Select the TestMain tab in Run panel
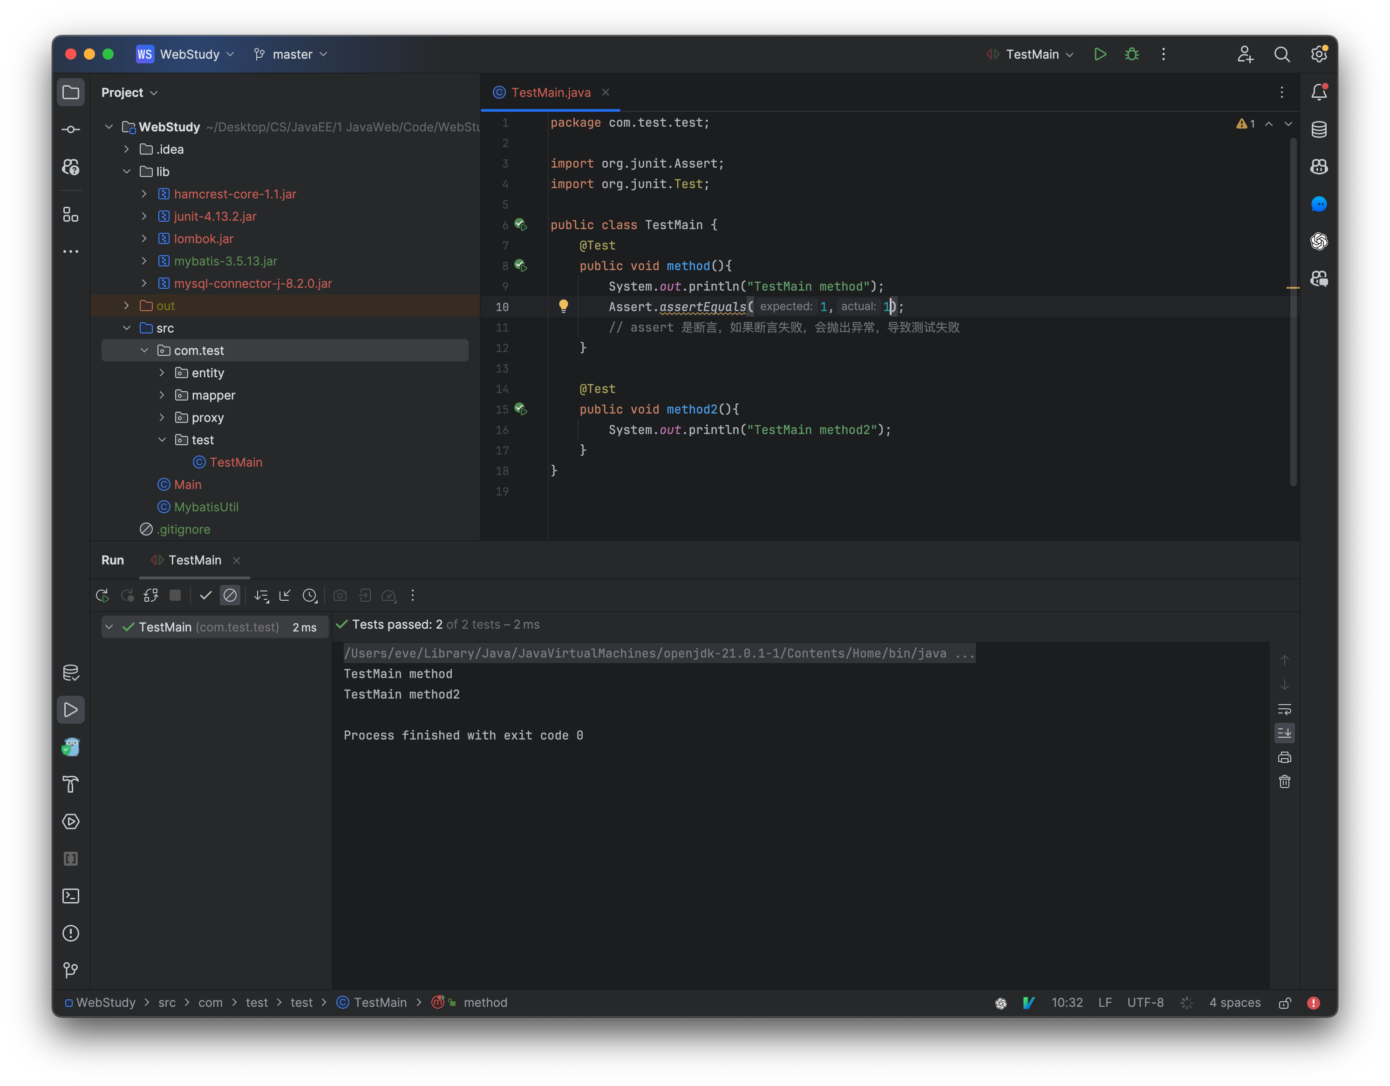This screenshot has width=1390, height=1086. tap(194, 560)
